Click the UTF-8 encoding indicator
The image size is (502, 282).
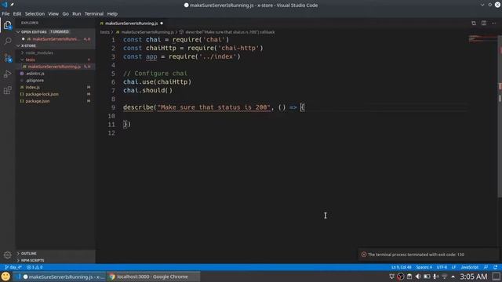442,267
